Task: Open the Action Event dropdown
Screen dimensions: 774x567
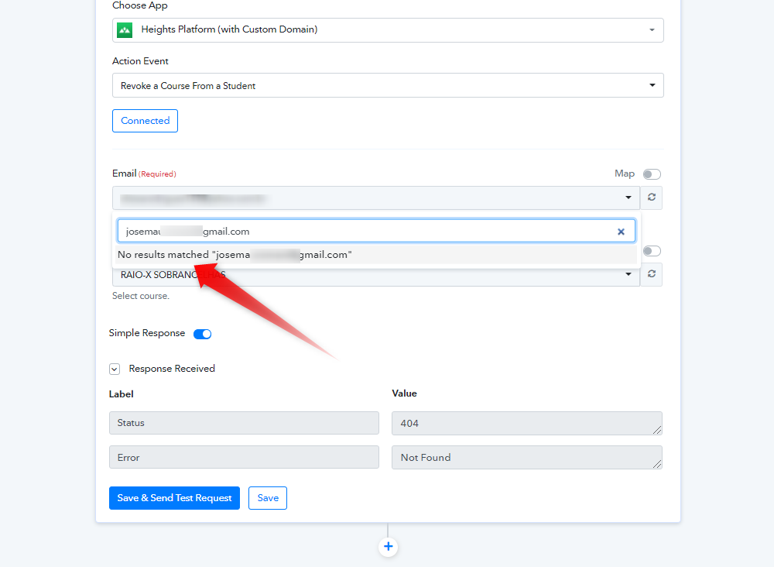Action: (x=387, y=85)
